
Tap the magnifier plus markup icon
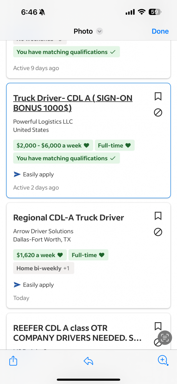click(x=163, y=360)
